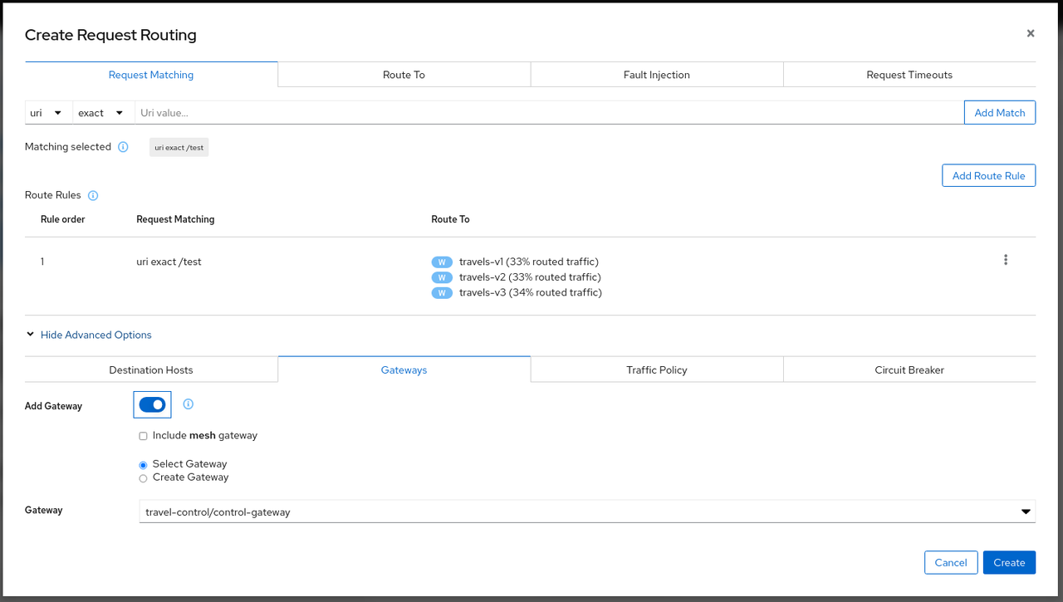Select the Create Gateway radio button
The height and width of the screenshot is (602, 1063).
tap(143, 477)
